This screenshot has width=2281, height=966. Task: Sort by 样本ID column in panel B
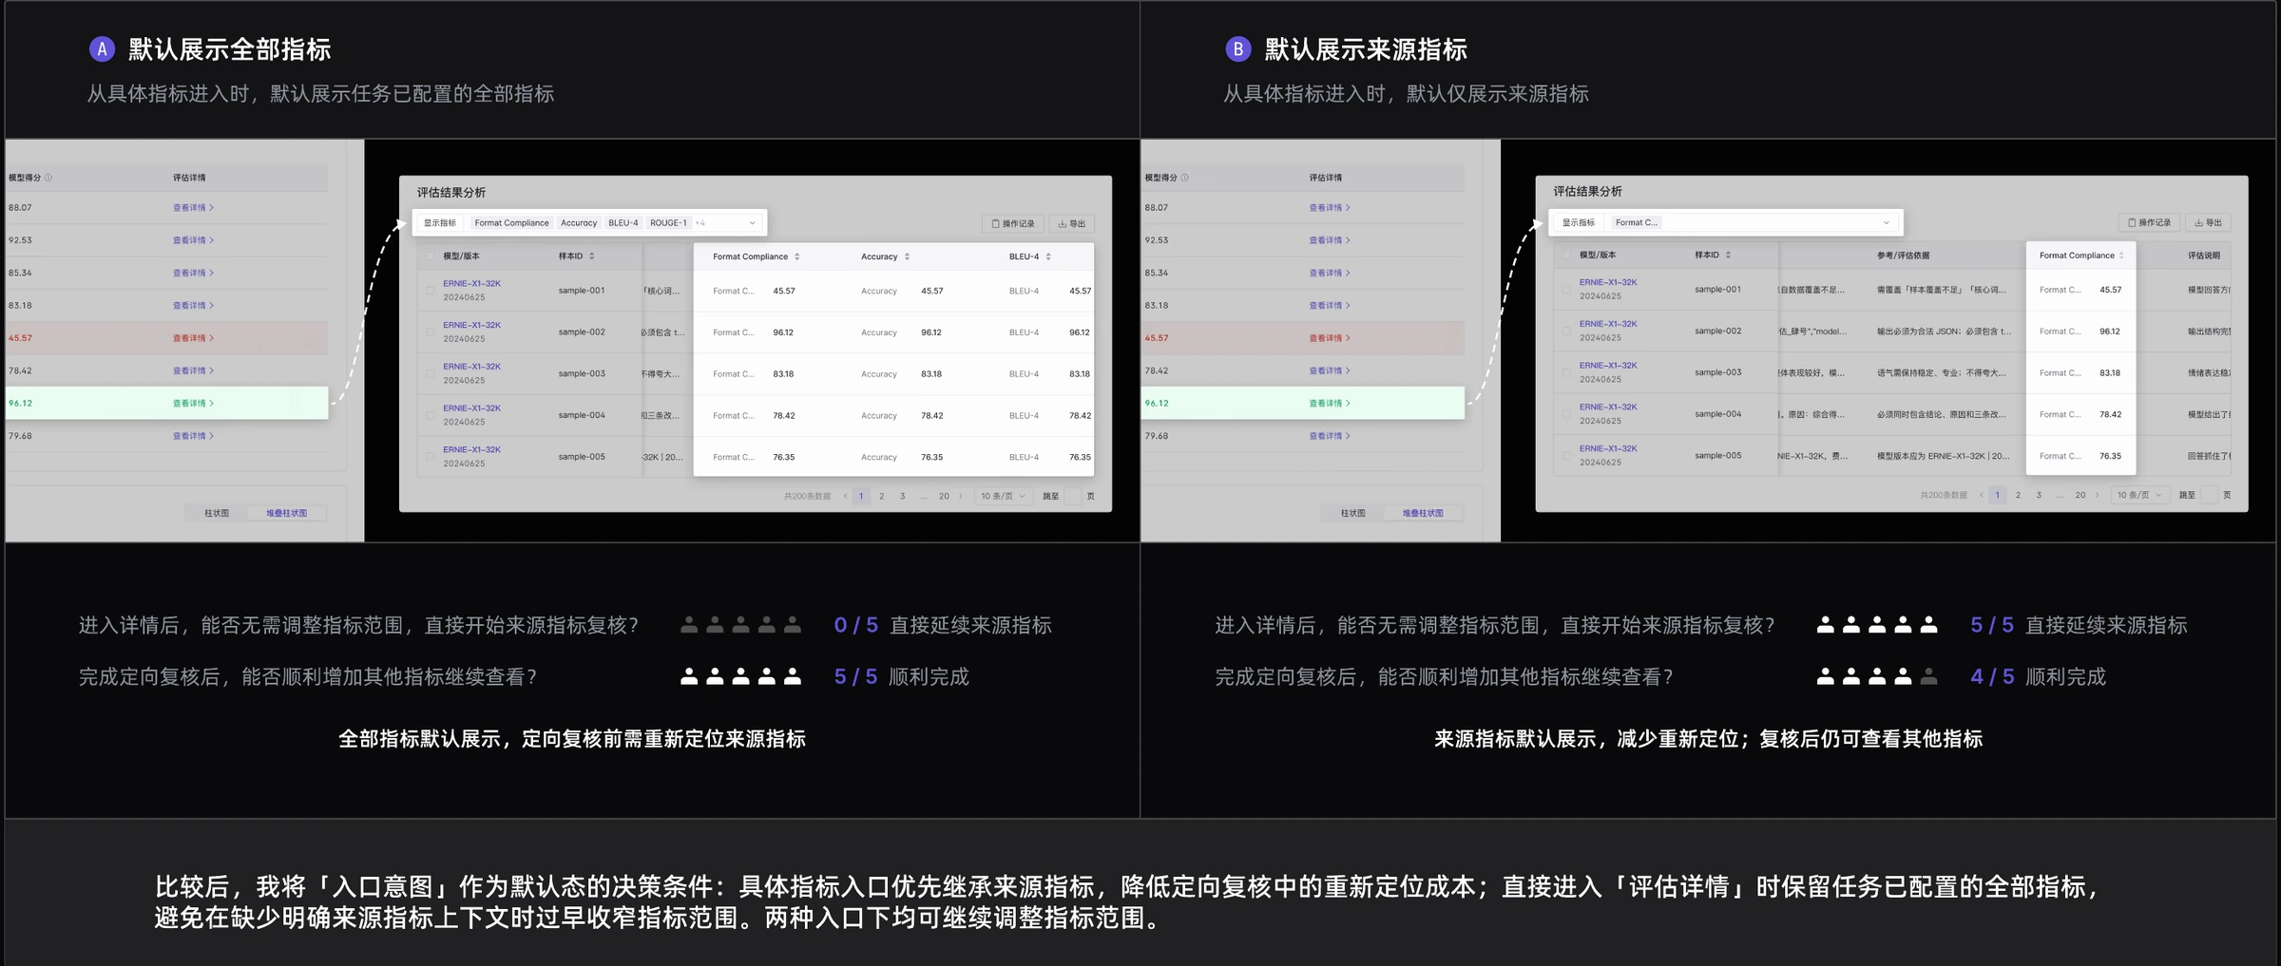pyautogui.click(x=1728, y=255)
